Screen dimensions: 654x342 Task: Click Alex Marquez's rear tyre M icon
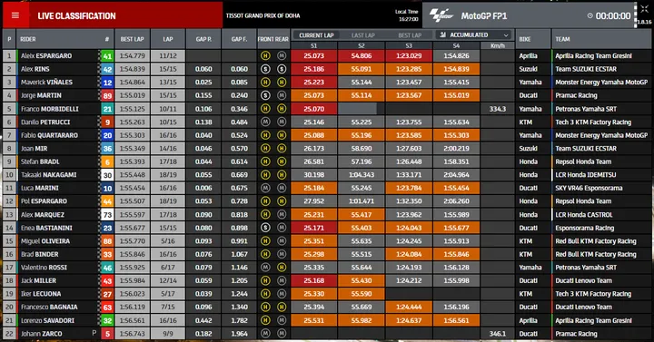tap(282, 214)
